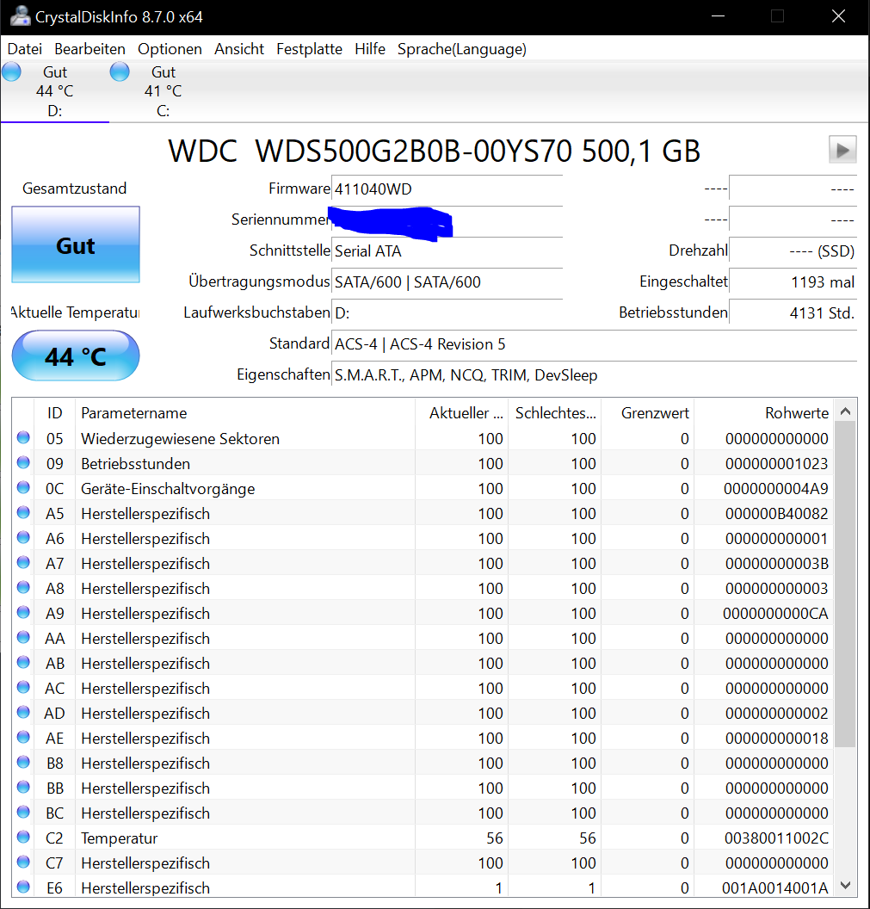Click status orb of row BB
The width and height of the screenshot is (870, 909).
point(23,787)
